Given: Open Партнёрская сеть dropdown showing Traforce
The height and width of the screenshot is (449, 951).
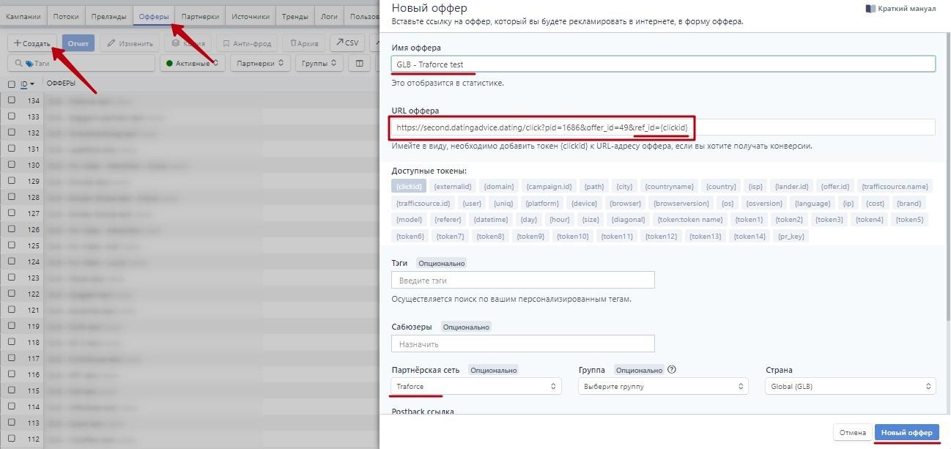Looking at the screenshot, I should point(476,386).
